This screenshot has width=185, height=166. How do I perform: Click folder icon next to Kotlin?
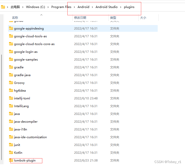(11, 152)
